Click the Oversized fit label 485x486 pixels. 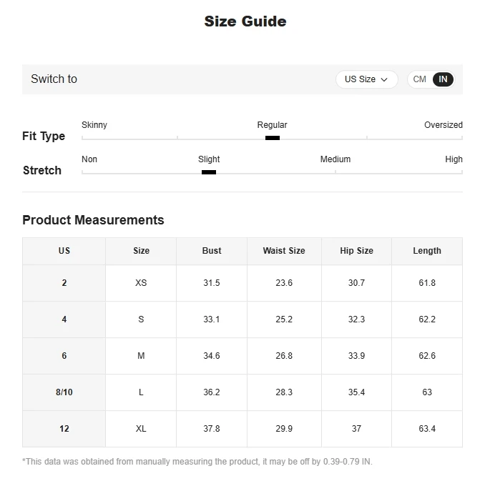coord(443,125)
